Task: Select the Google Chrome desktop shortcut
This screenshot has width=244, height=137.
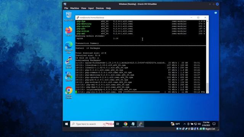Action: (x=69, y=92)
